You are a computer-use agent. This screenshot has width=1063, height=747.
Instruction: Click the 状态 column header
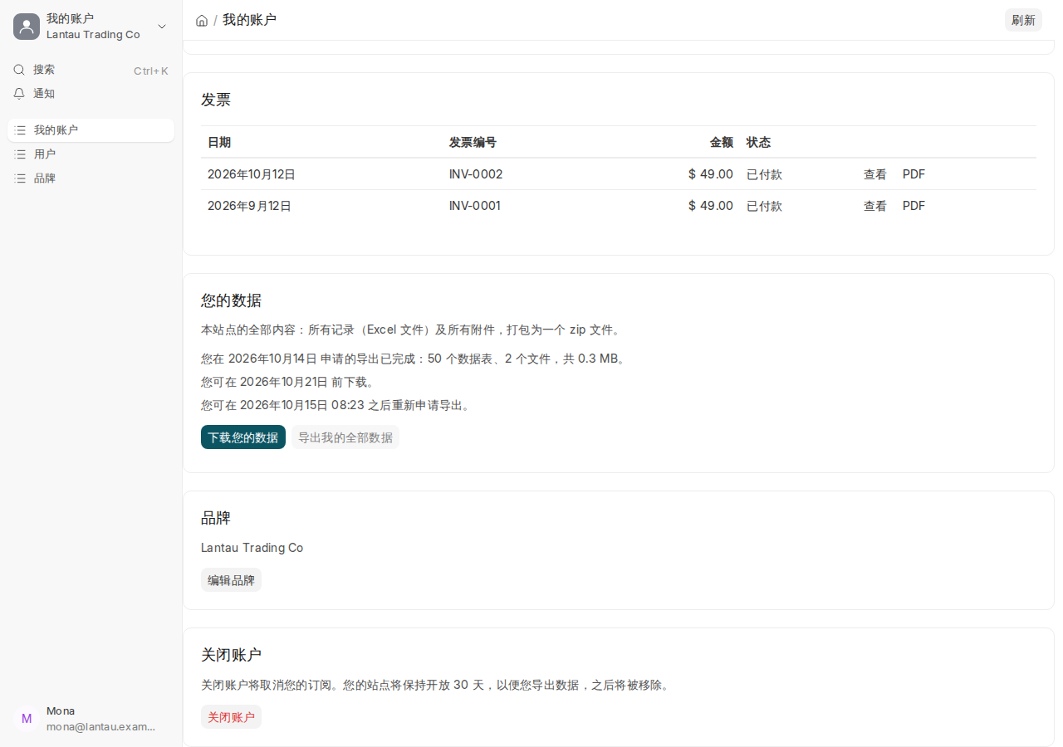pyautogui.click(x=758, y=142)
